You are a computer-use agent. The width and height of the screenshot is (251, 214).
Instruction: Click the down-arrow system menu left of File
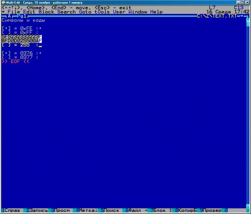click(3, 12)
